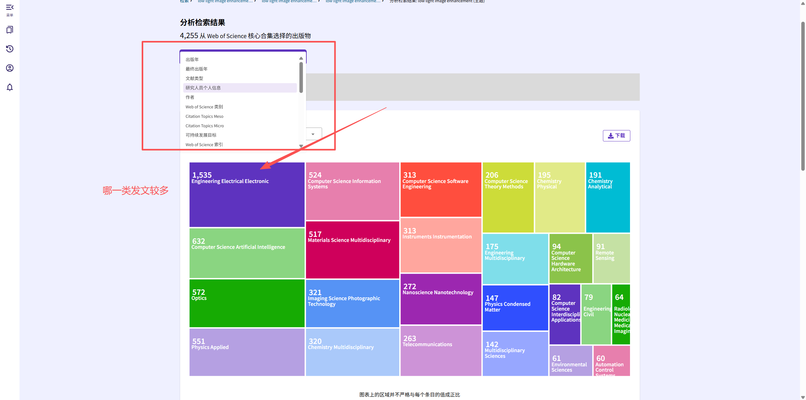The width and height of the screenshot is (806, 400).
Task: Select 可持续发展目标 in the list
Action: (x=201, y=135)
